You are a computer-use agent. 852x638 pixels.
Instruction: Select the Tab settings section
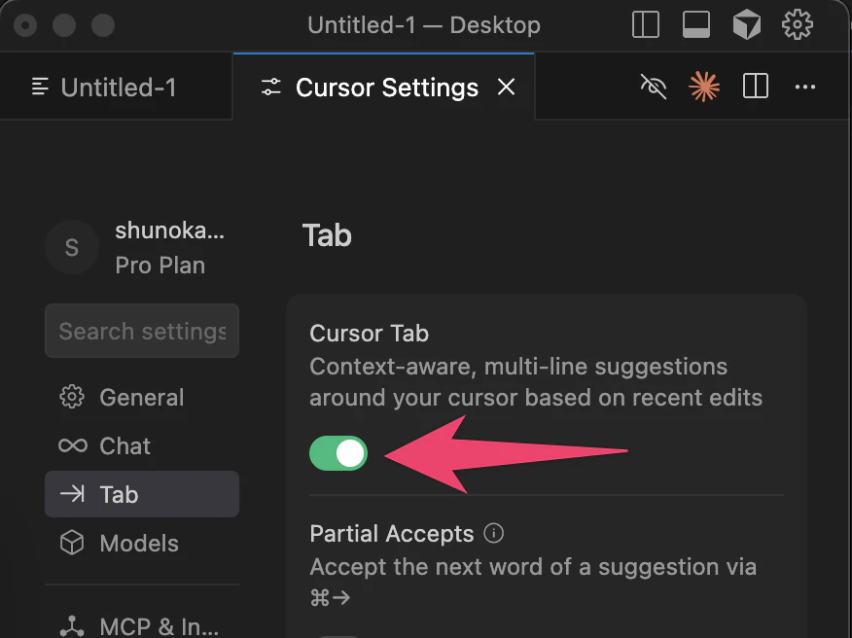(142, 494)
